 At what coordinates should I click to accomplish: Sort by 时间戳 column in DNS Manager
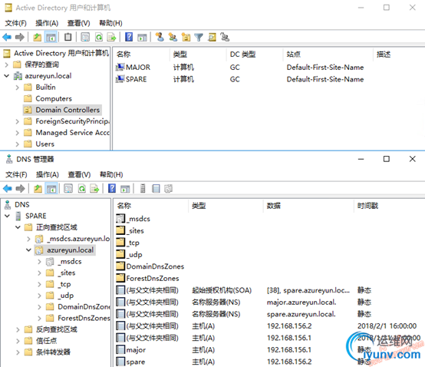pyautogui.click(x=367, y=206)
